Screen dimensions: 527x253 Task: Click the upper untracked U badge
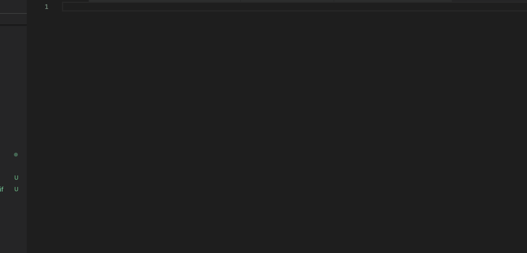(x=16, y=178)
